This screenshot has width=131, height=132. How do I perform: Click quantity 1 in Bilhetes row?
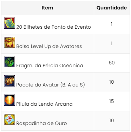(x=112, y=24)
